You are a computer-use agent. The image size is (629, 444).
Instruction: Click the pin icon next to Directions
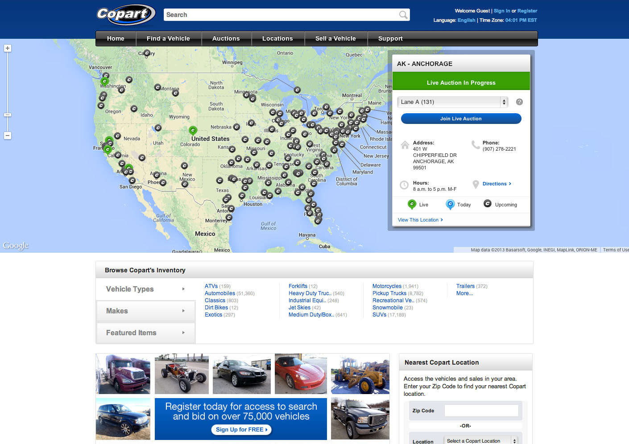click(x=476, y=184)
